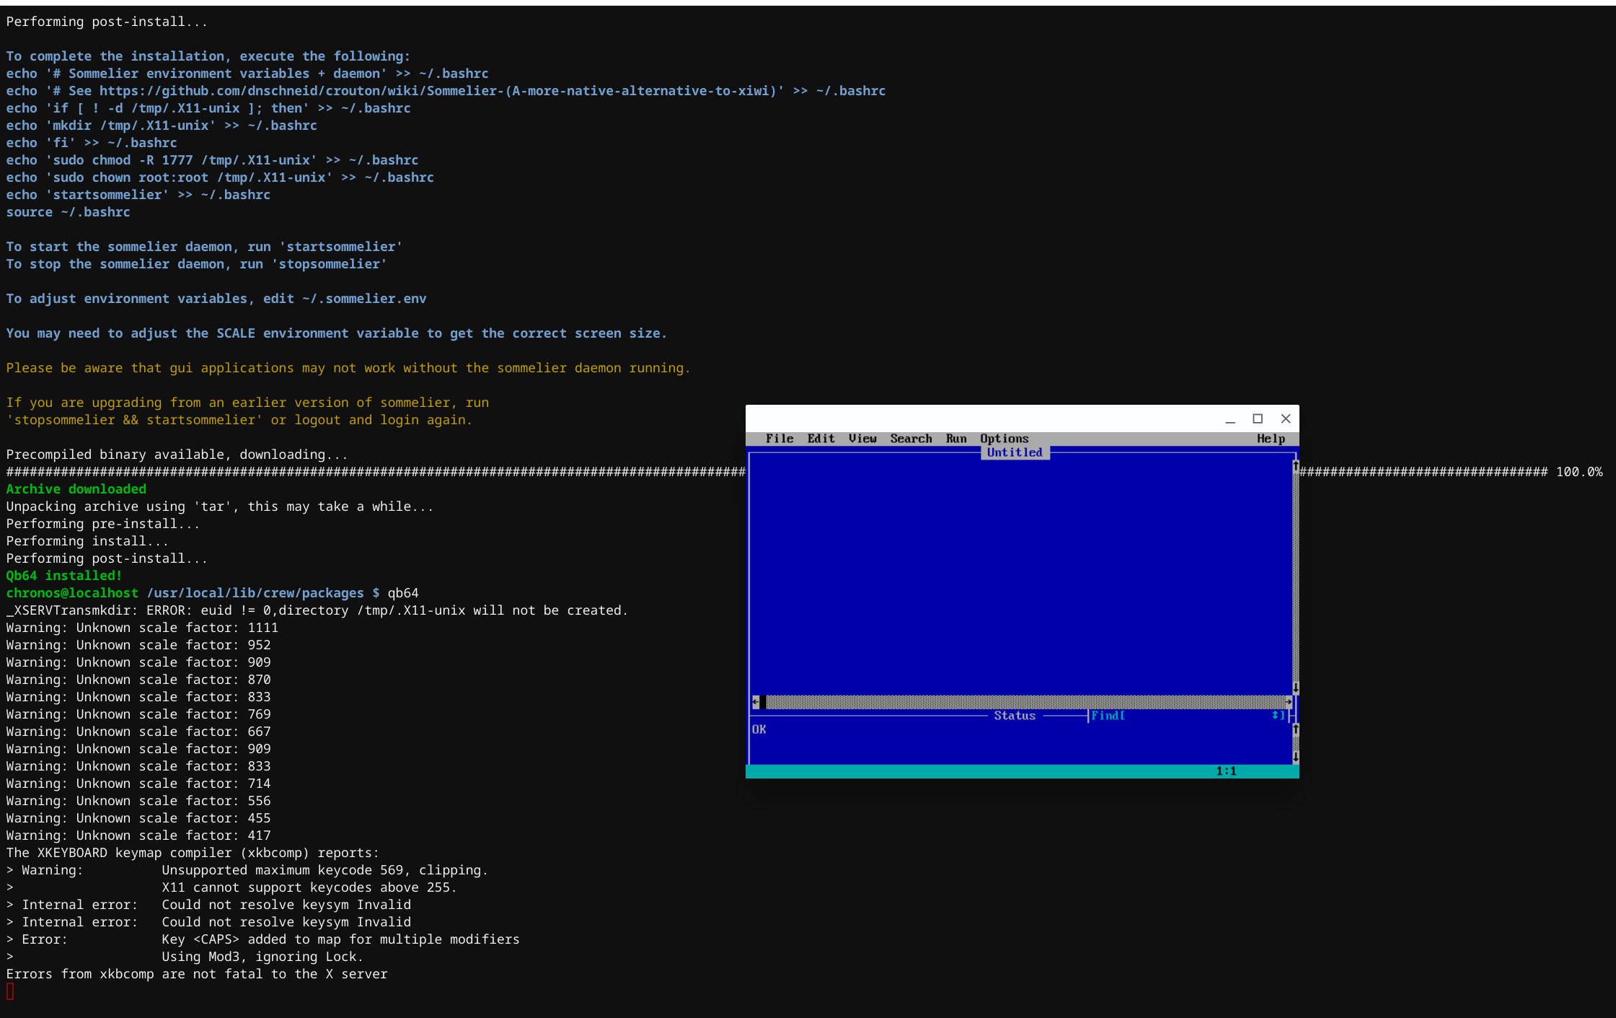Expand Find history with the up-down arrow
The height and width of the screenshot is (1018, 1616).
pos(1276,716)
